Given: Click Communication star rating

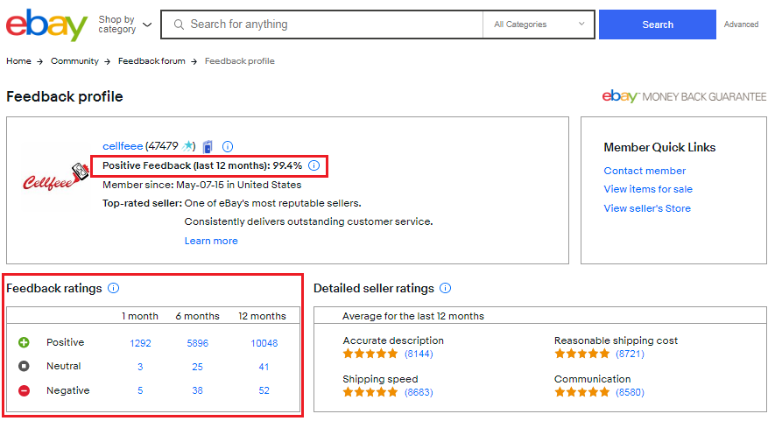Looking at the screenshot, I should tap(581, 392).
